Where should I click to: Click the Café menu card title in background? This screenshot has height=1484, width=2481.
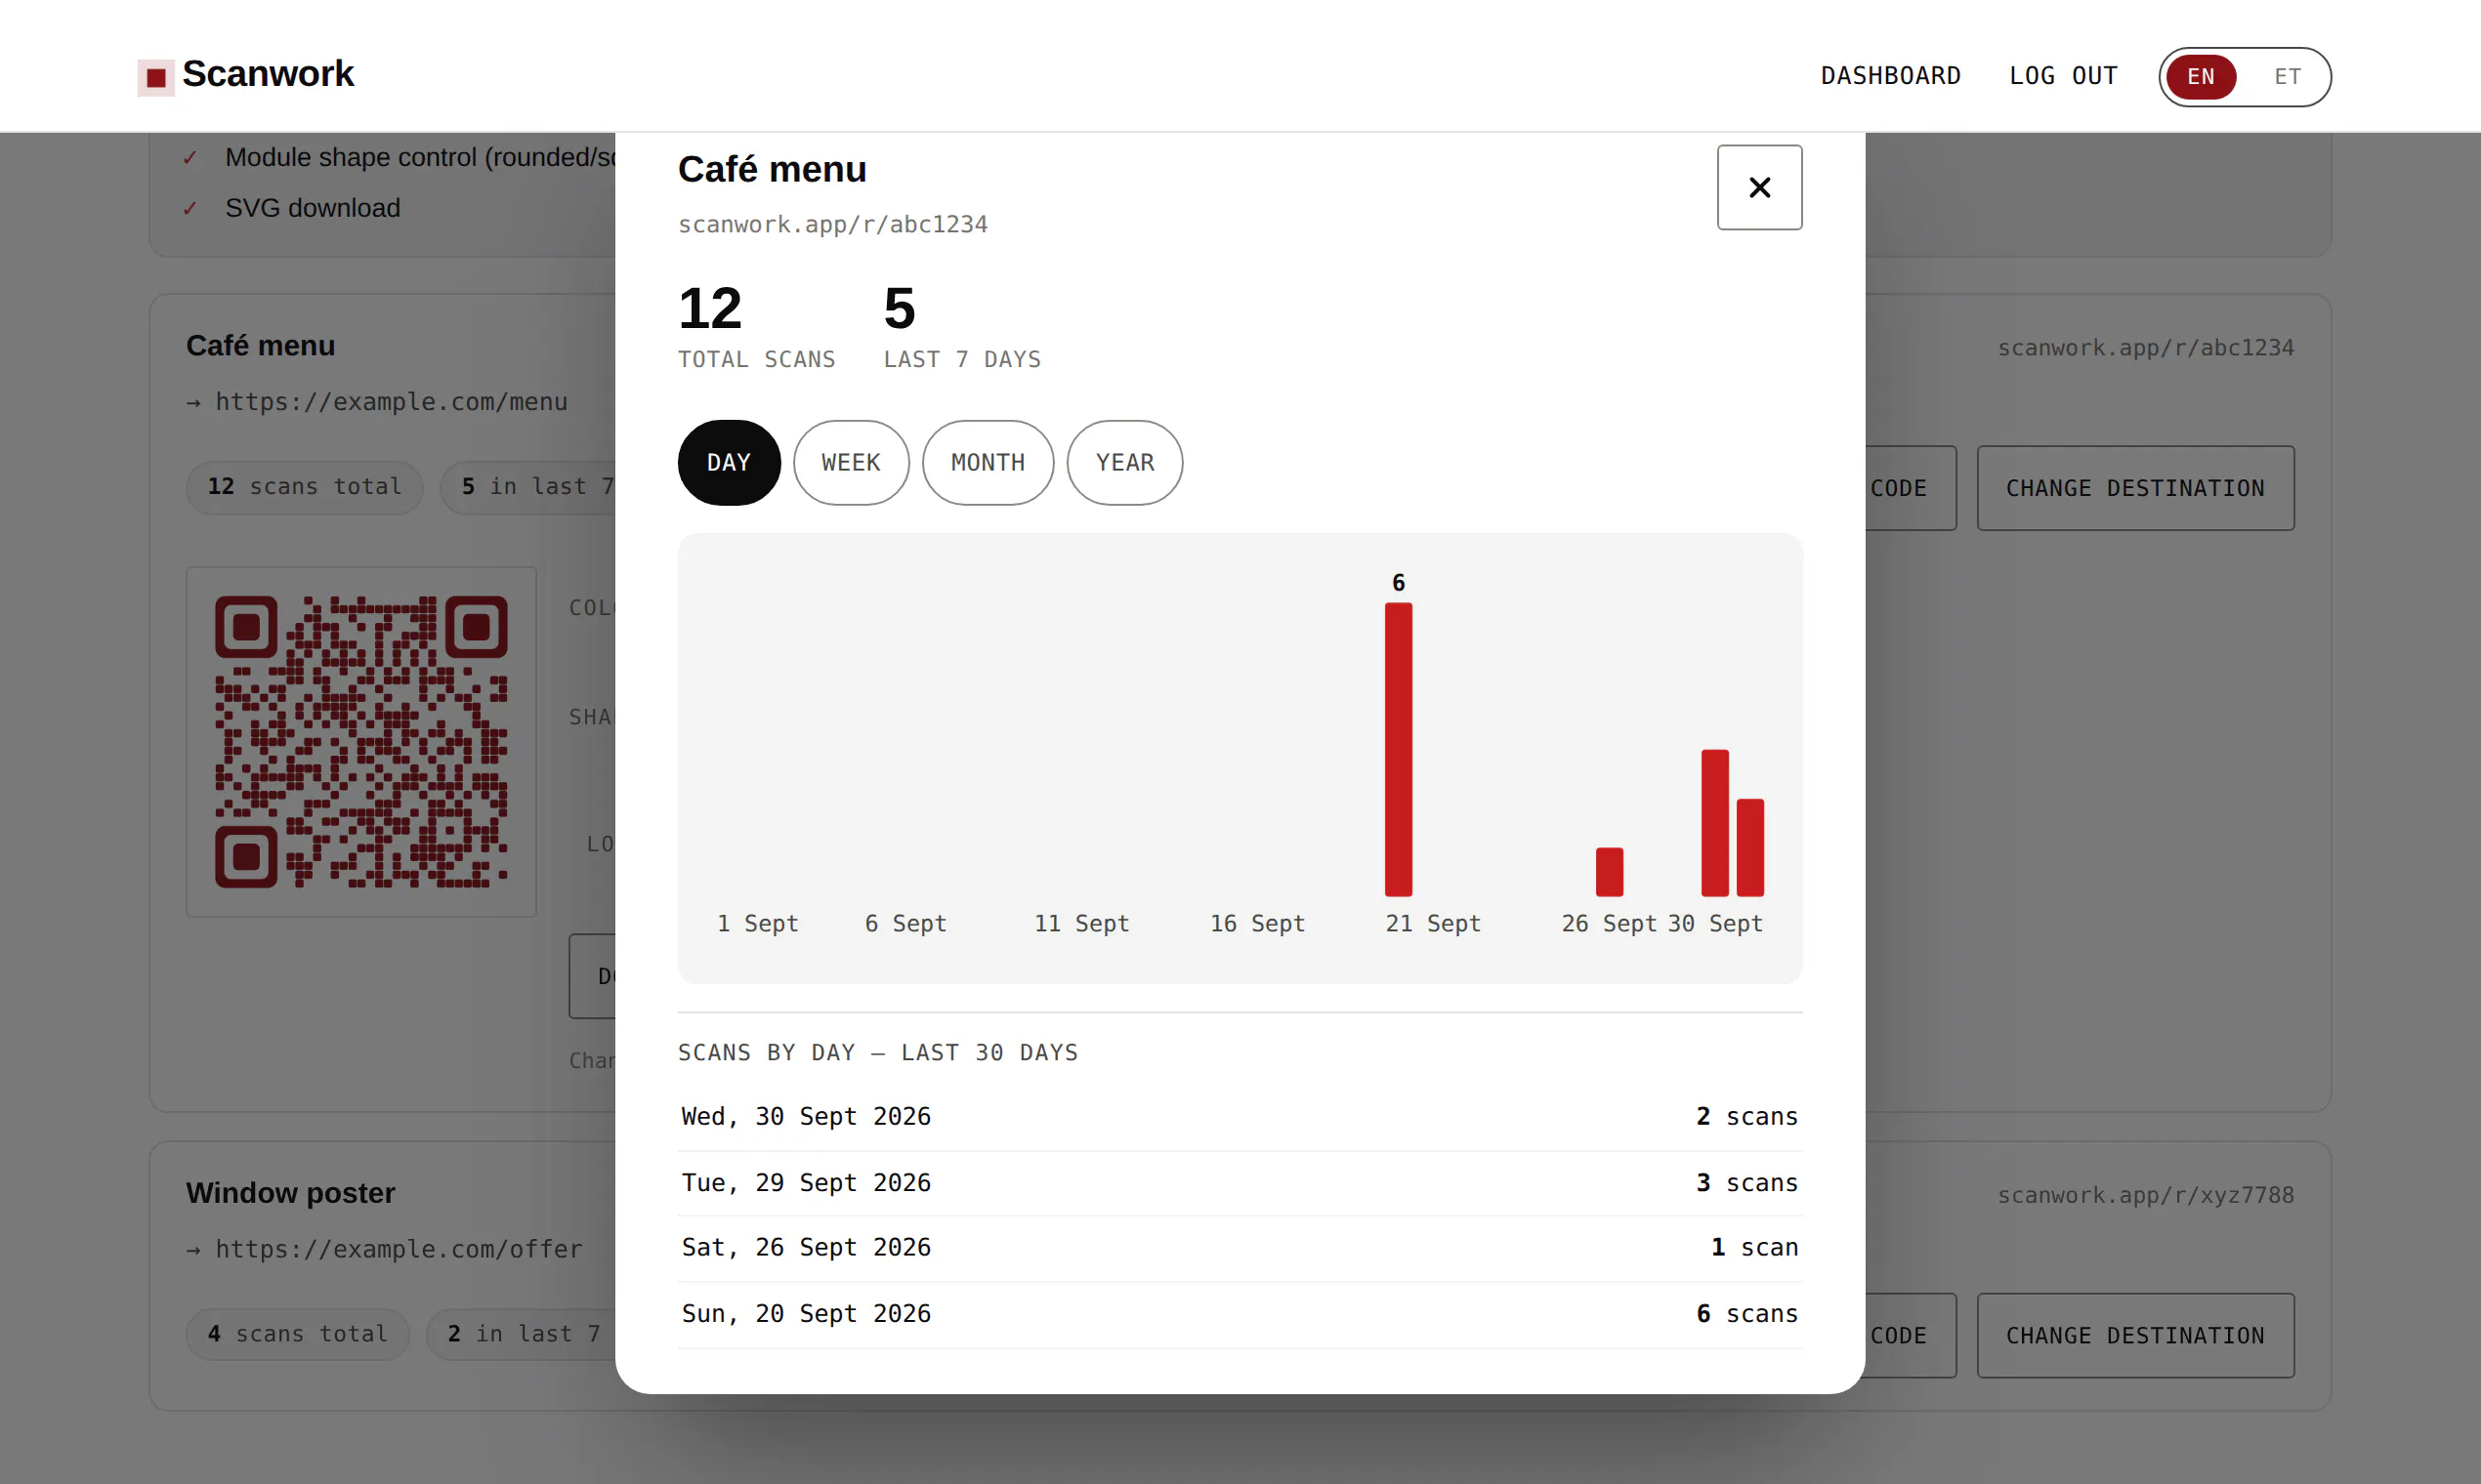click(260, 346)
